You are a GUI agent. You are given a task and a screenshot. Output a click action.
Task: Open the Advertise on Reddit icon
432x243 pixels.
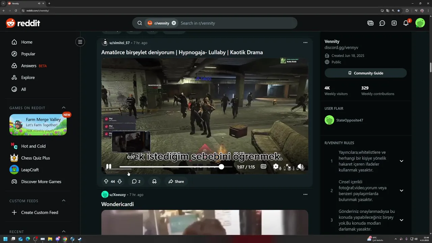(370, 23)
